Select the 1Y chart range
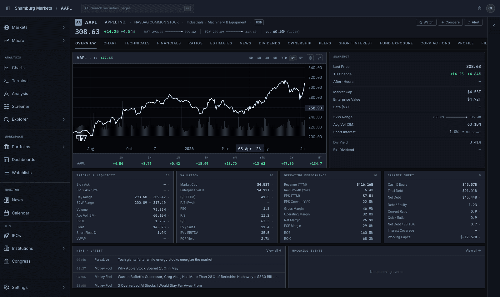500x297 pixels. 293,58
